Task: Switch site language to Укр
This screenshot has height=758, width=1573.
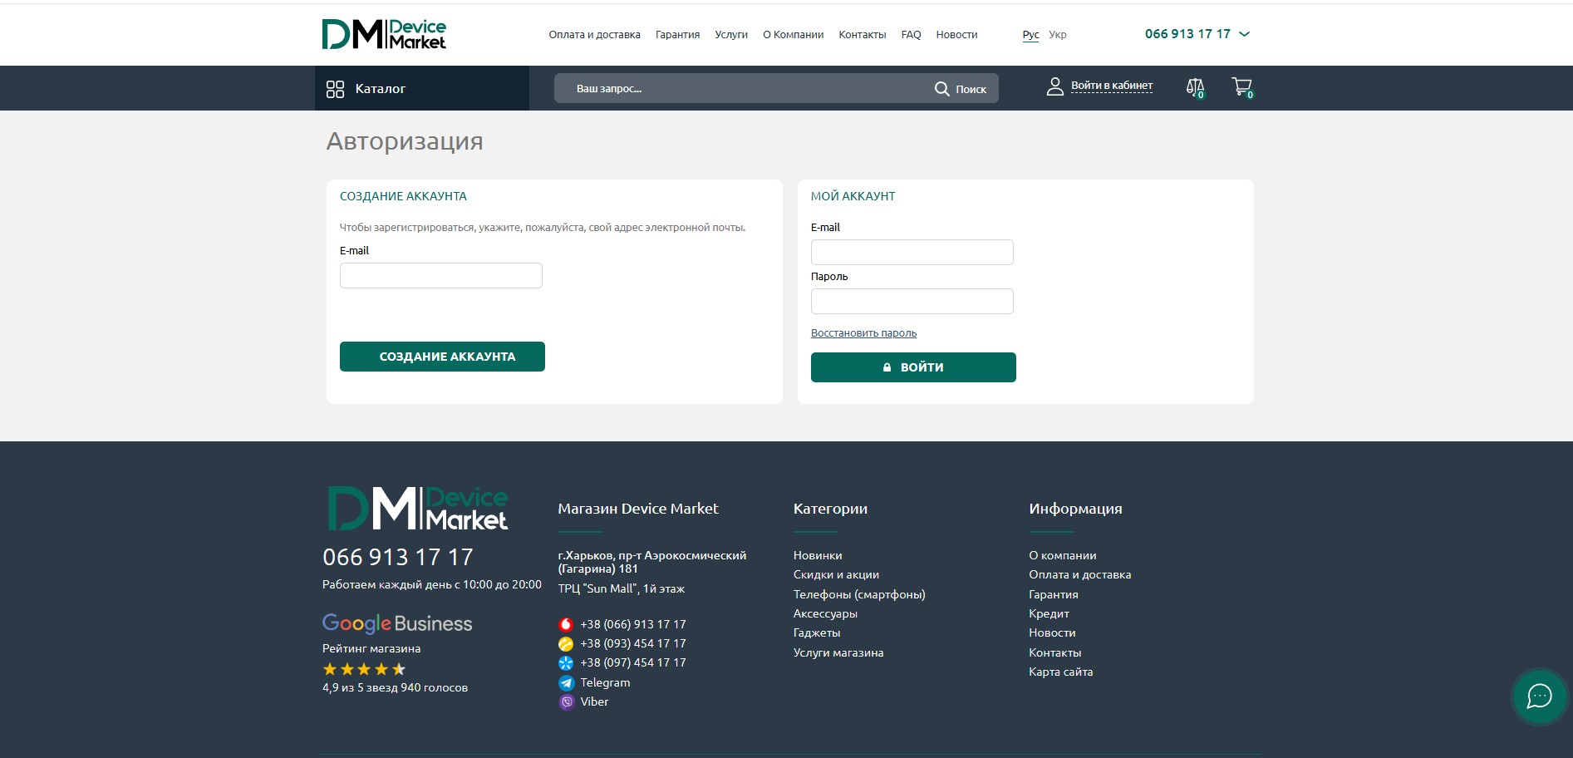Action: (1058, 35)
